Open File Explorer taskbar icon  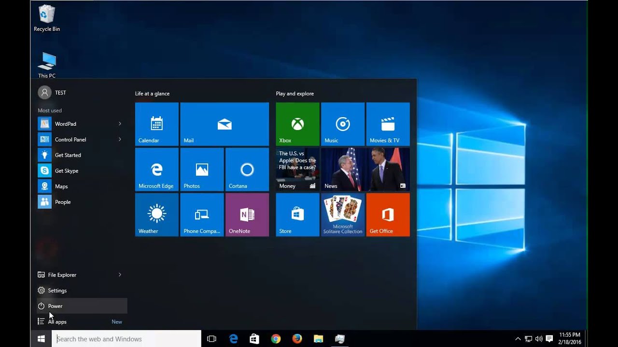(x=318, y=339)
